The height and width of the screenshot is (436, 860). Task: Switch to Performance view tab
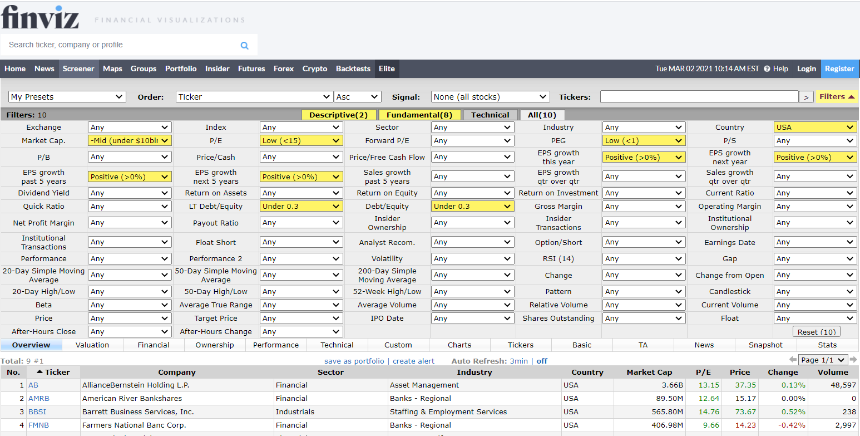pos(276,345)
